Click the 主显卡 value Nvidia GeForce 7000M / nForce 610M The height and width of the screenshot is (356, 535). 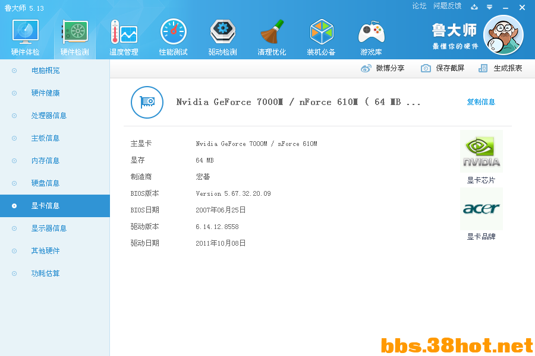pos(256,144)
